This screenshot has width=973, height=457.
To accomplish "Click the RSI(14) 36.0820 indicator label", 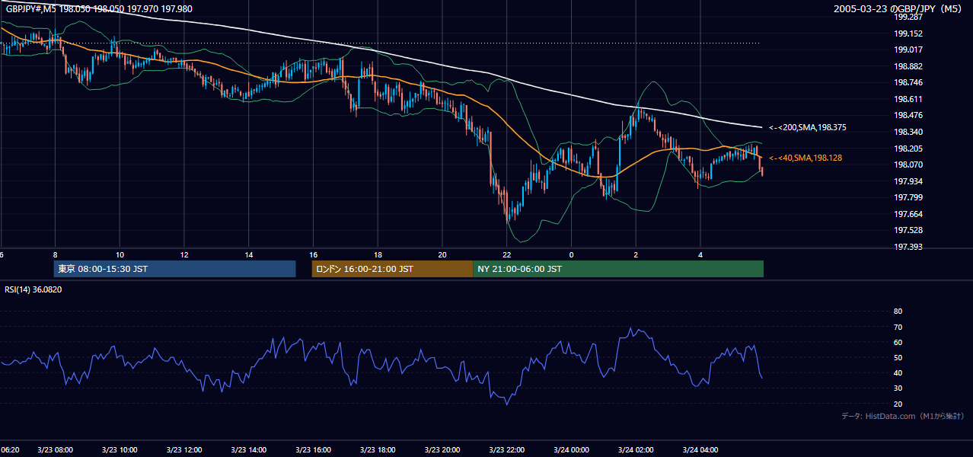I will (33, 289).
